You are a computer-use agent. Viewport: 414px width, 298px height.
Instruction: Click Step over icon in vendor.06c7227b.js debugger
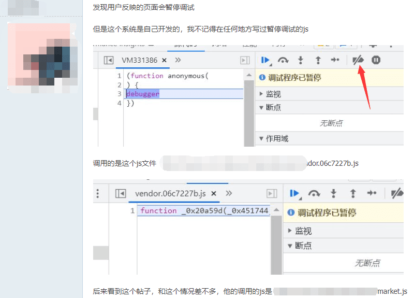tap(314, 194)
